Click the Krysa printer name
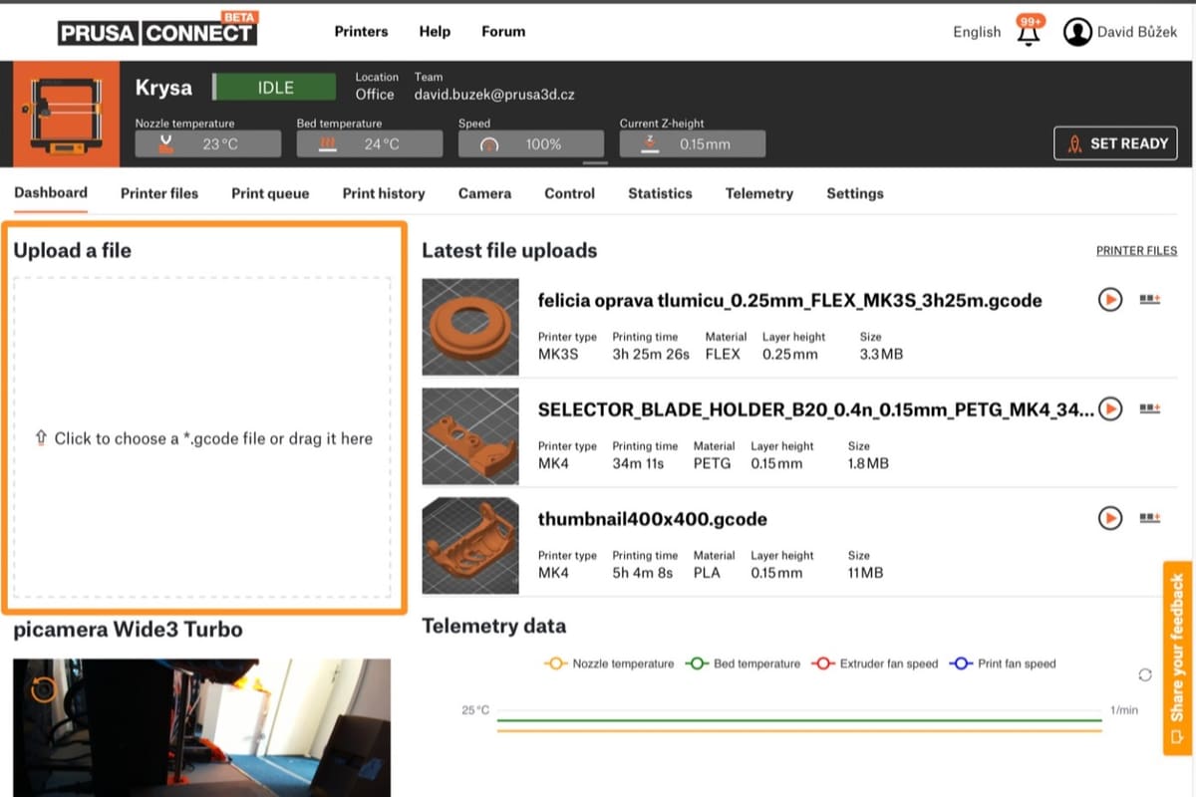Screen dimensions: 1196x797 (163, 88)
